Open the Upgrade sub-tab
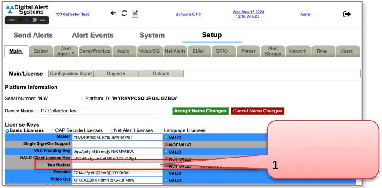The width and height of the screenshot is (382, 188). 116,73
